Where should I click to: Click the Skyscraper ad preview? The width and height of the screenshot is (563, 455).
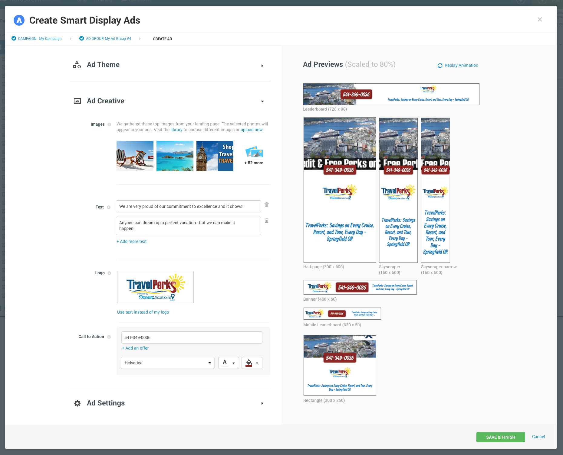(x=398, y=190)
